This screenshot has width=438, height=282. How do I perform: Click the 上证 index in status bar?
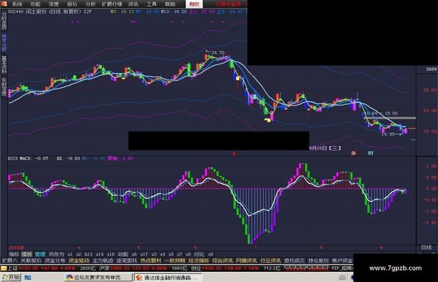(x=12, y=268)
